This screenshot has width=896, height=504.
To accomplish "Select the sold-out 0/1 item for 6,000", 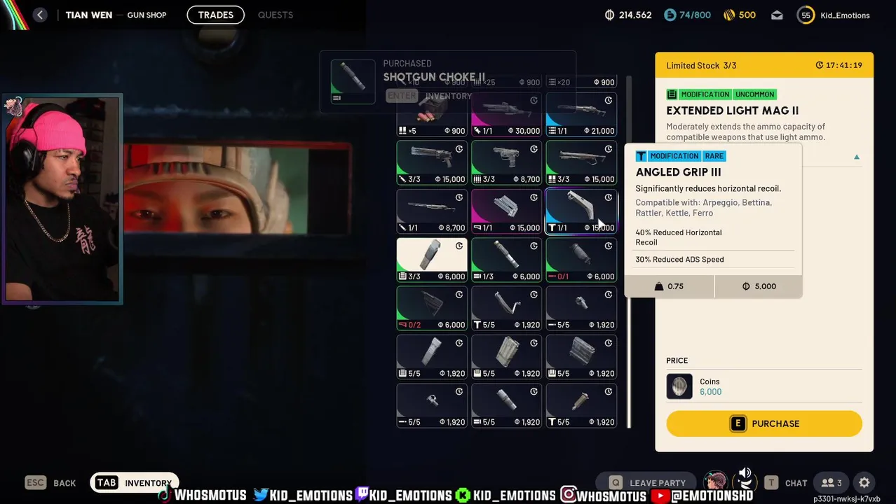I will (581, 260).
